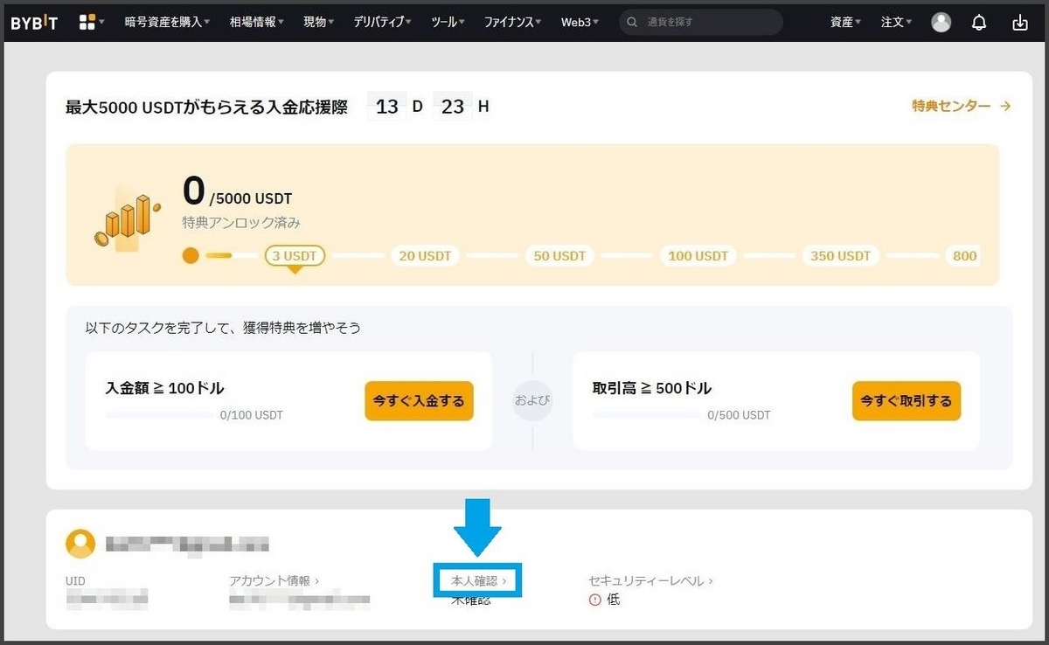Open the Web3 dropdown
This screenshot has height=645, width=1049.
click(x=580, y=23)
